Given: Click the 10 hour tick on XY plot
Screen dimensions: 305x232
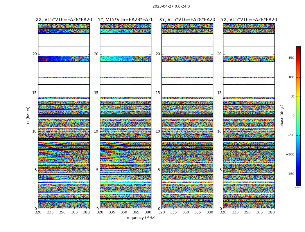Looking at the screenshot, I should 158,131.
